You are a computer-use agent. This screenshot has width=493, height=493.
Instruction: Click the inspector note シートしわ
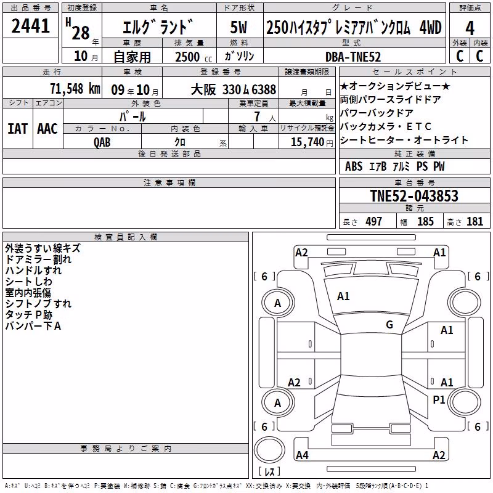point(28,282)
